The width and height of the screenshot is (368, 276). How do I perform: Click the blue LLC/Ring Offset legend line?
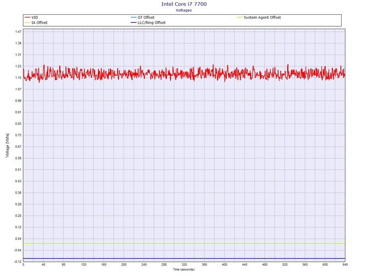(x=133, y=23)
